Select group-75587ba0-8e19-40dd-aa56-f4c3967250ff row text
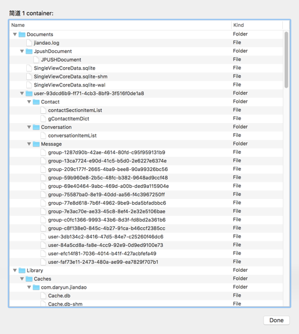Screen dimensions: 299x334 tap(106, 195)
